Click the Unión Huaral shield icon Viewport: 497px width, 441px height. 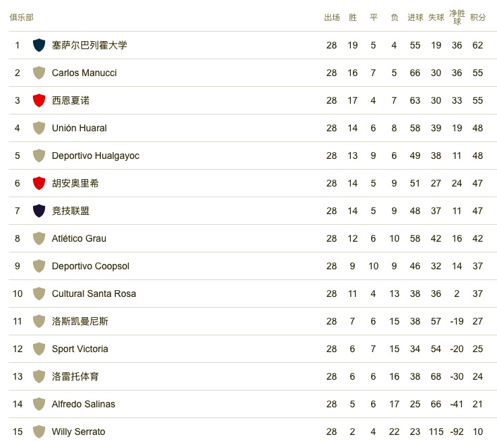39,128
